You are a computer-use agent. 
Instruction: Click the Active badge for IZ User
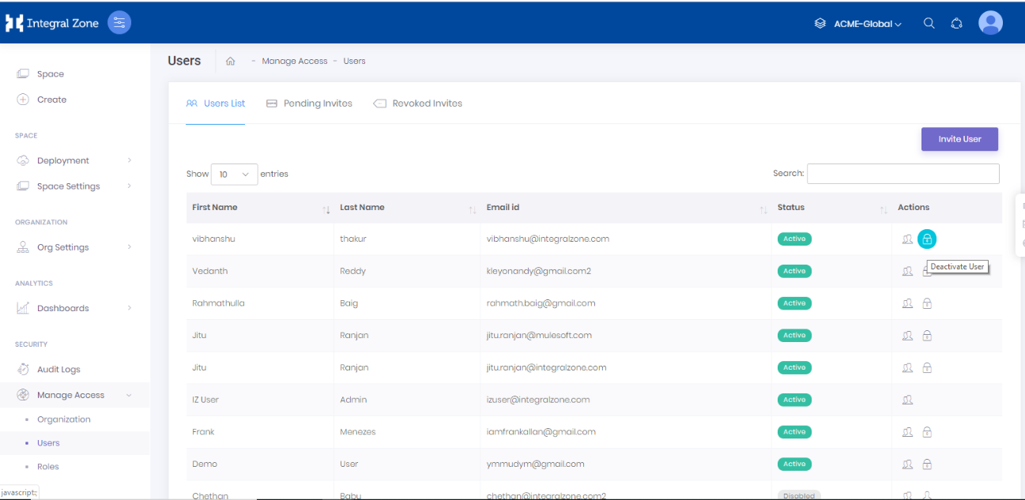click(x=794, y=400)
